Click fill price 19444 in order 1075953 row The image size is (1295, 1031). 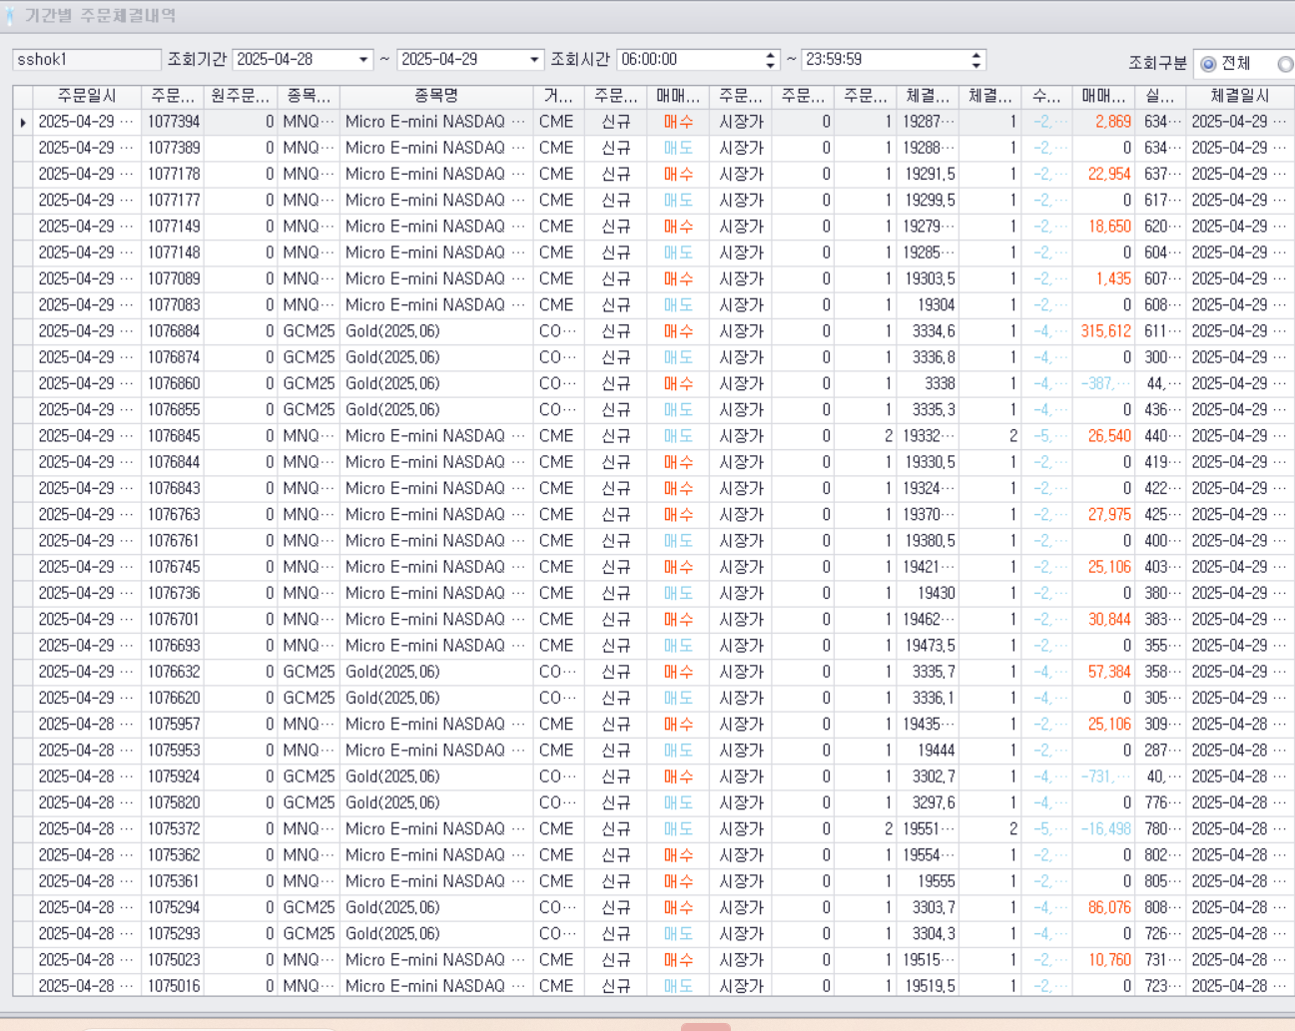[x=937, y=751]
